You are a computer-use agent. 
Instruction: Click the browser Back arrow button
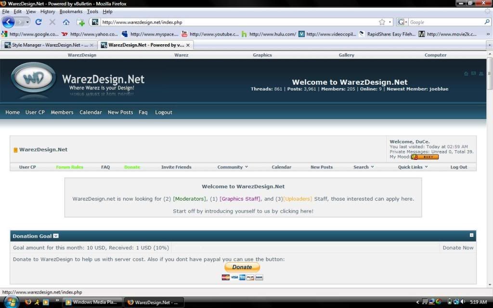pos(8,22)
